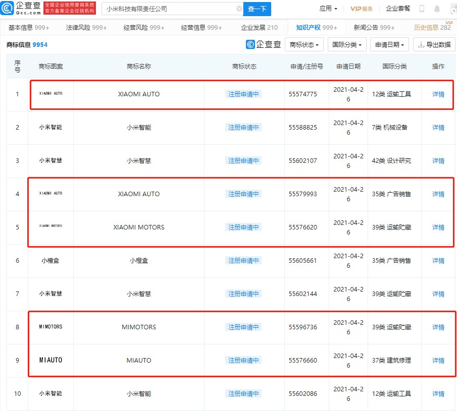Switch to 法律风险 tab
The width and height of the screenshot is (457, 411).
pyautogui.click(x=86, y=28)
